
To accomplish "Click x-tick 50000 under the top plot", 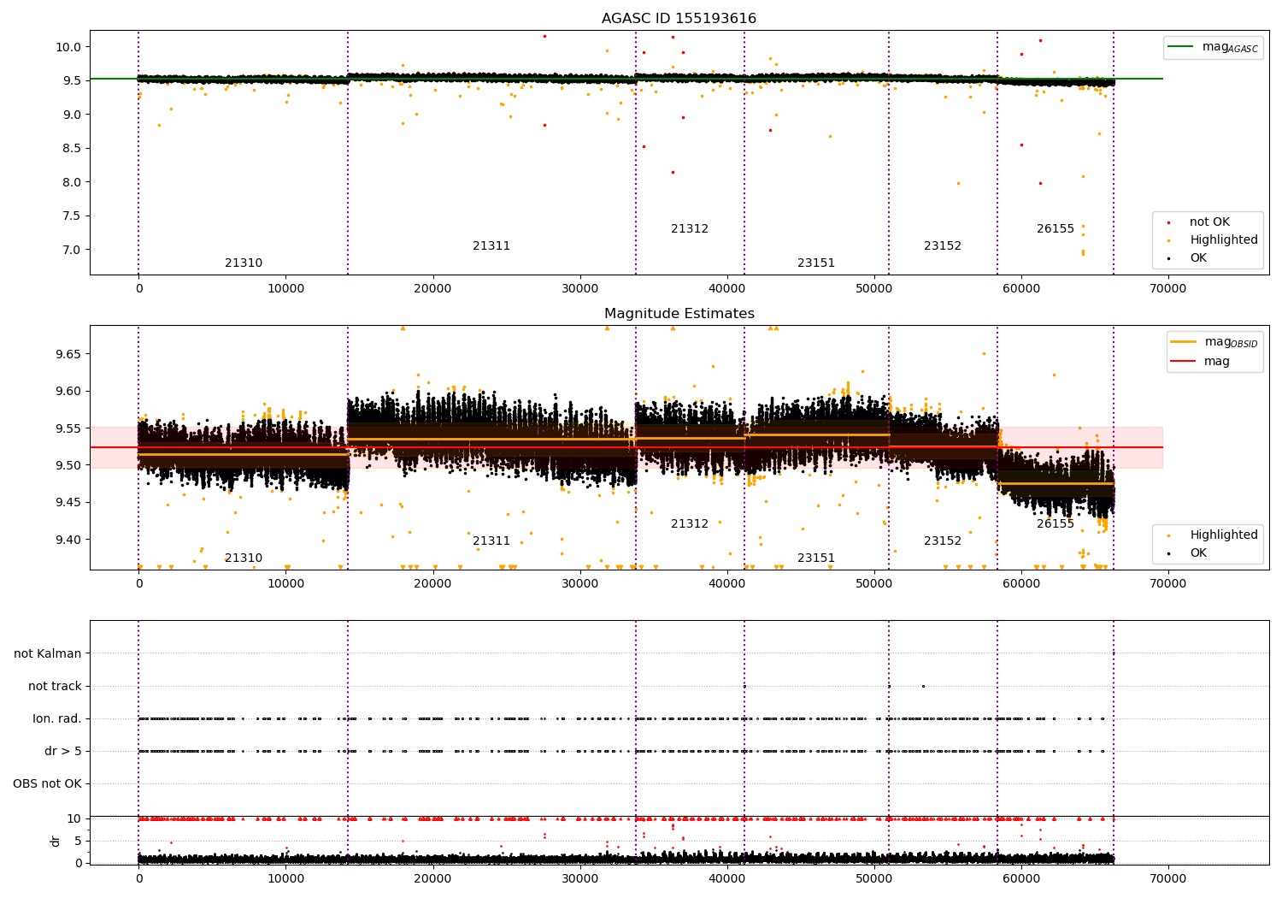I will 874,289.
